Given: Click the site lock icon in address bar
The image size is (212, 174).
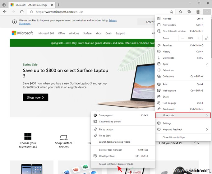Looking at the screenshot, I should [x=31, y=12].
